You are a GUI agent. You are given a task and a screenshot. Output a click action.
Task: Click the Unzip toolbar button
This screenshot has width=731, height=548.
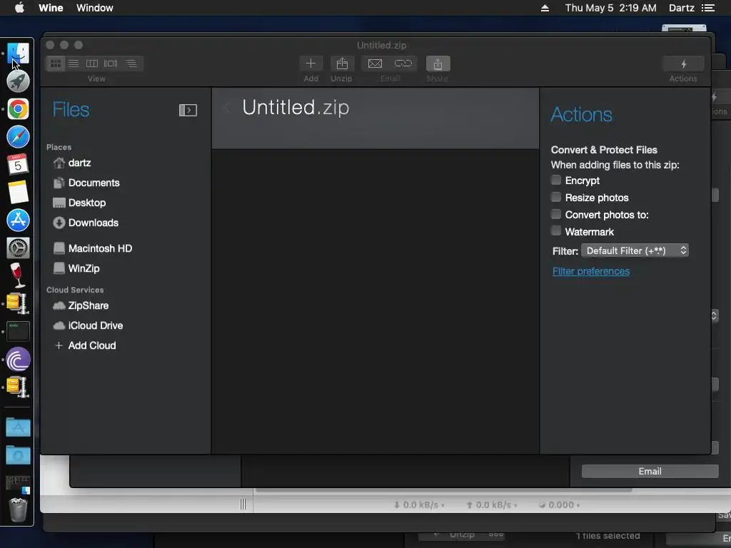342,64
